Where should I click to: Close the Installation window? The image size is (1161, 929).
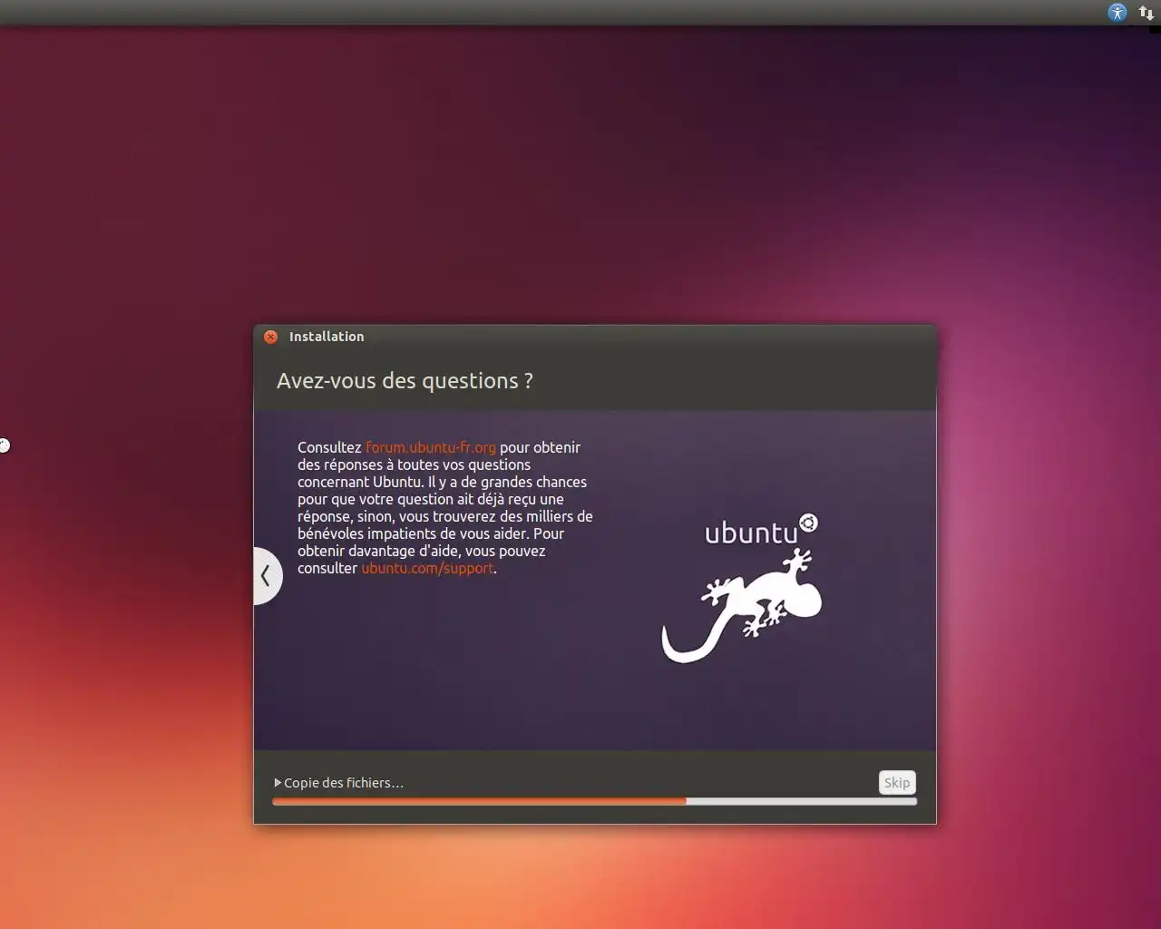point(270,337)
